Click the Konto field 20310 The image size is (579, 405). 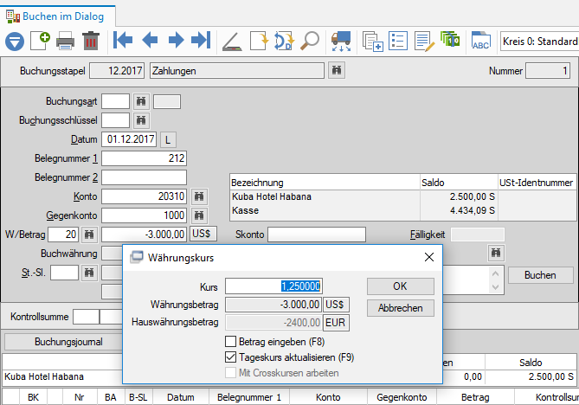pyautogui.click(x=144, y=196)
